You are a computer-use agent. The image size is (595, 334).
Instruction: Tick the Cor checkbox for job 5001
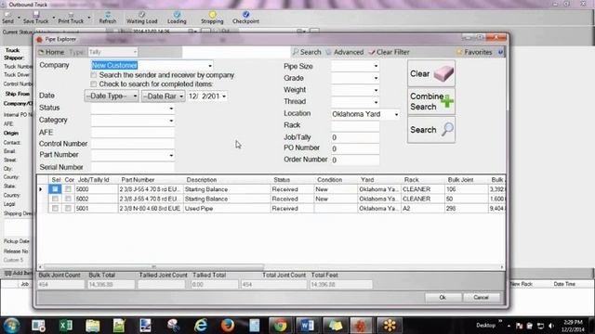pos(68,208)
